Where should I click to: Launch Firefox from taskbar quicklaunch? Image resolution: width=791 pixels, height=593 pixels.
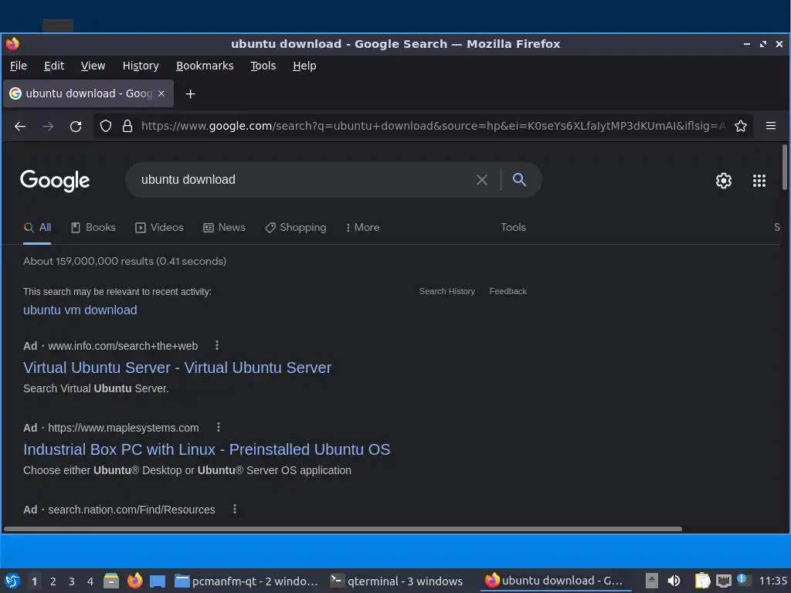[x=134, y=581]
